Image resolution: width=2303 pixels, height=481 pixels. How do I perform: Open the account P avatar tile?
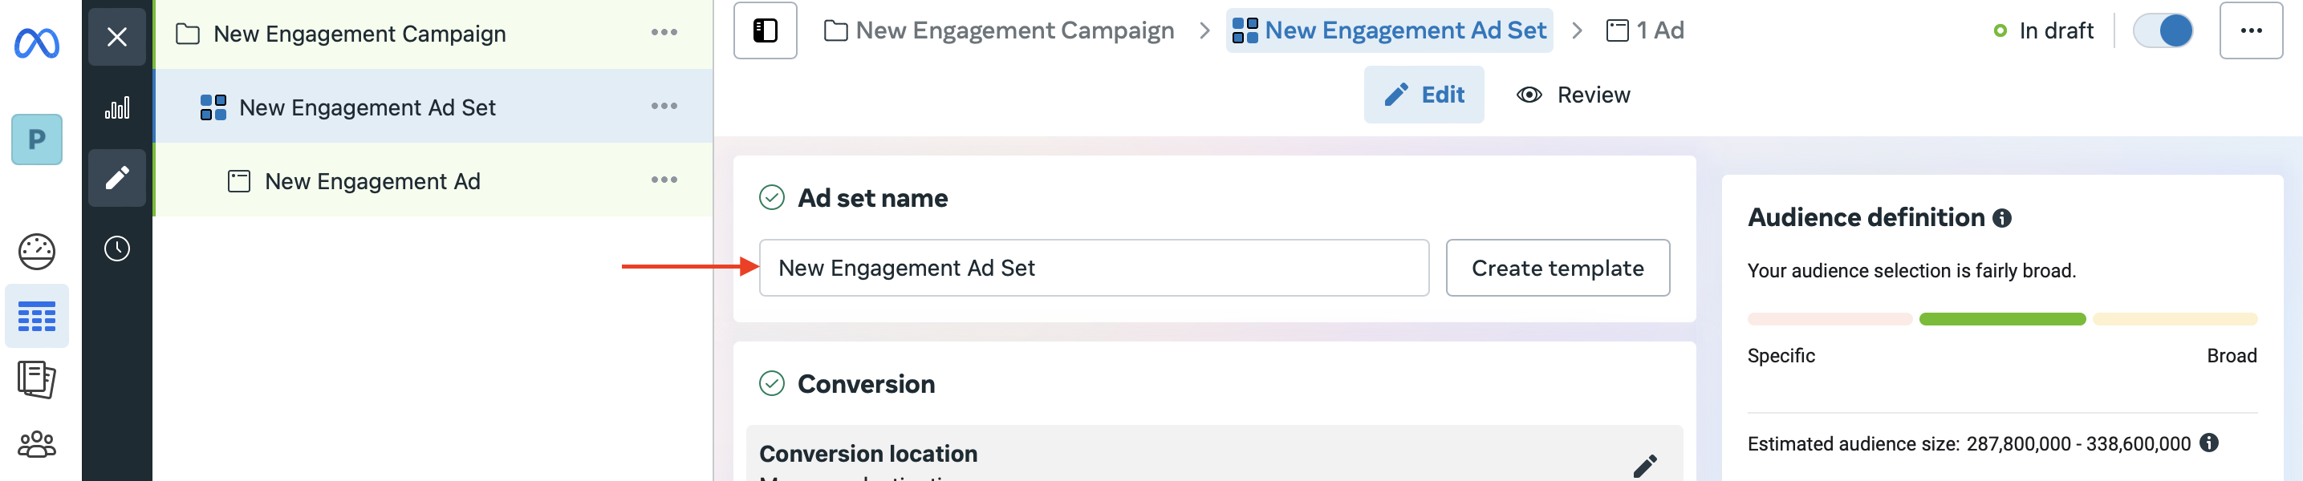[x=37, y=139]
